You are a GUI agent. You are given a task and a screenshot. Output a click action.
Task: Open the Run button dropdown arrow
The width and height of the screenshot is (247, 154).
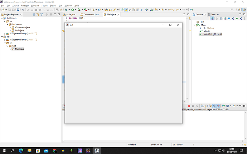click(76, 10)
